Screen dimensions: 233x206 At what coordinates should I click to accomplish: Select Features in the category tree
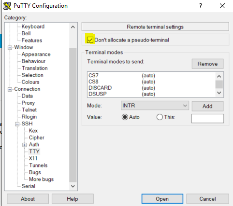[32, 41]
